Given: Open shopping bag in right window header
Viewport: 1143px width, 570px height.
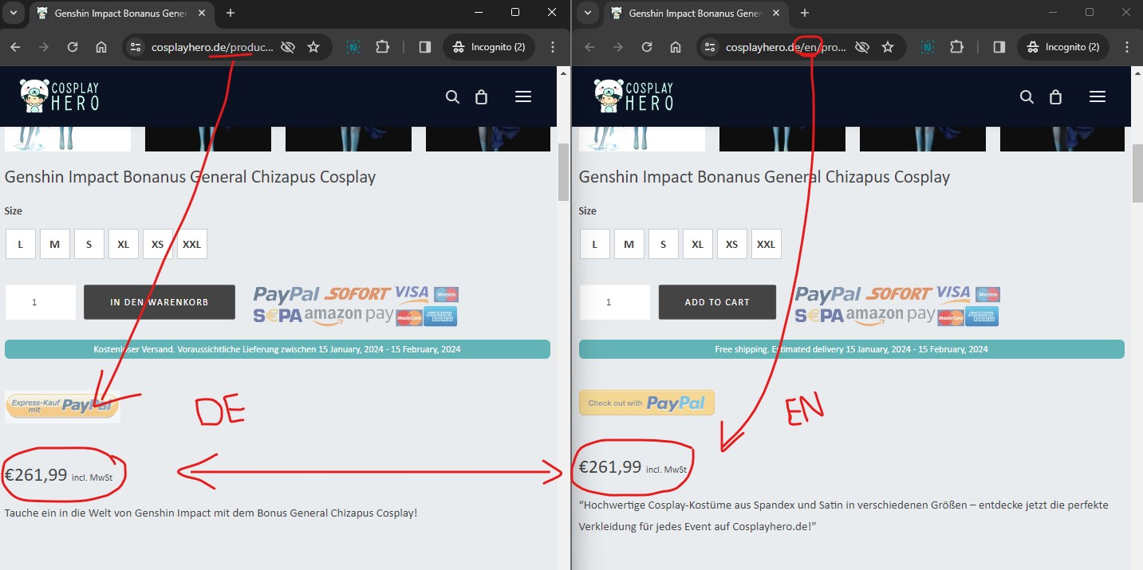Looking at the screenshot, I should click(x=1055, y=96).
